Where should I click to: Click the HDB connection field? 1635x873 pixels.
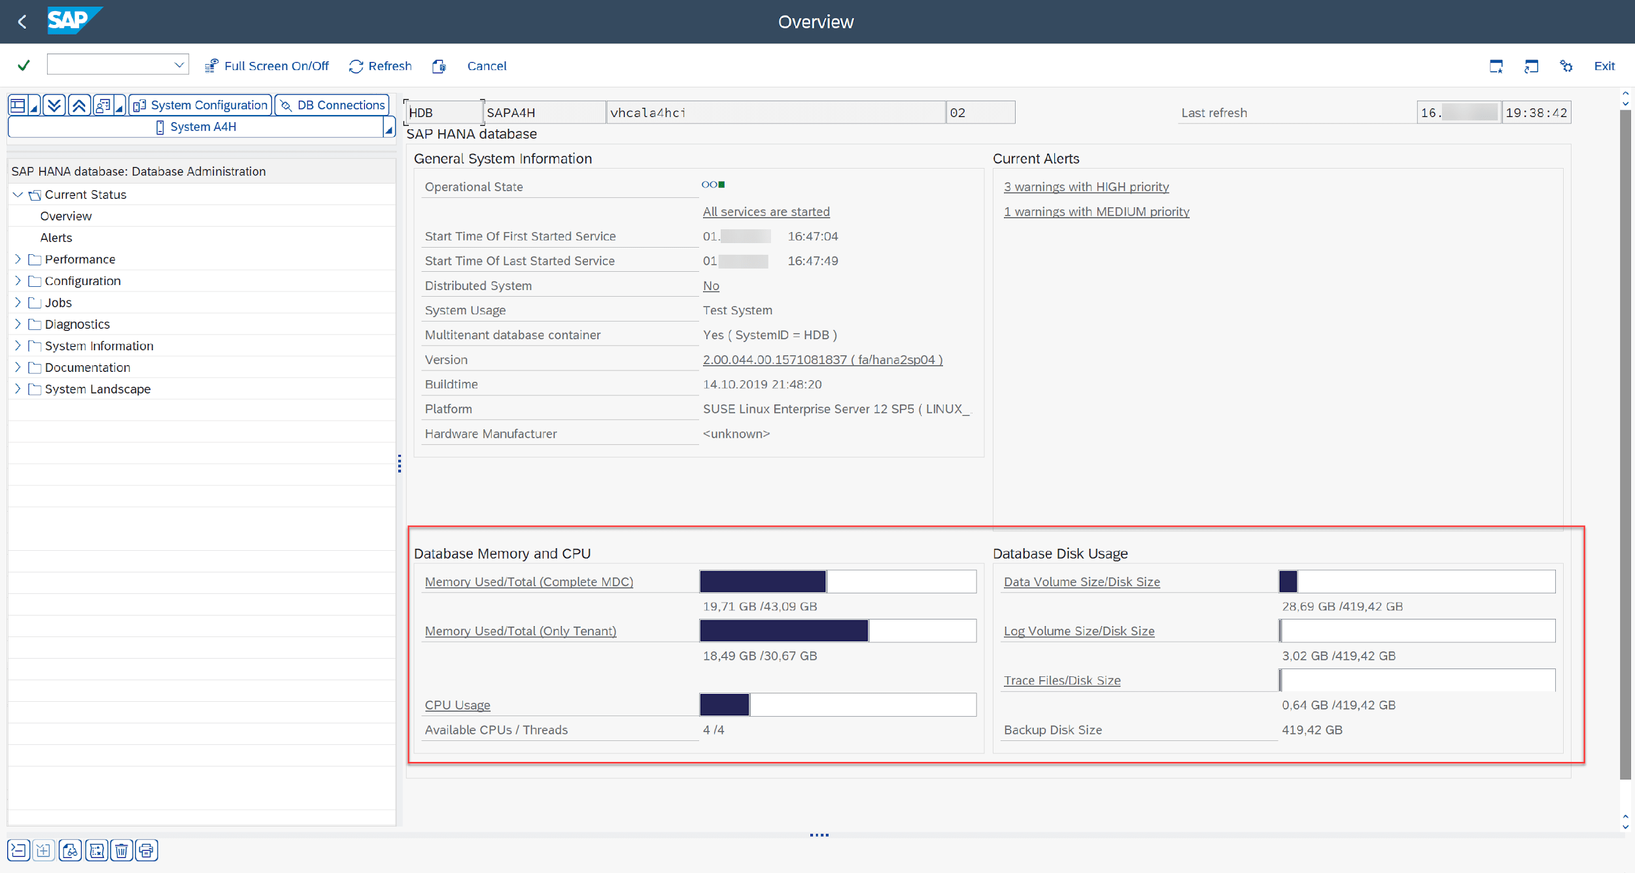click(x=443, y=112)
